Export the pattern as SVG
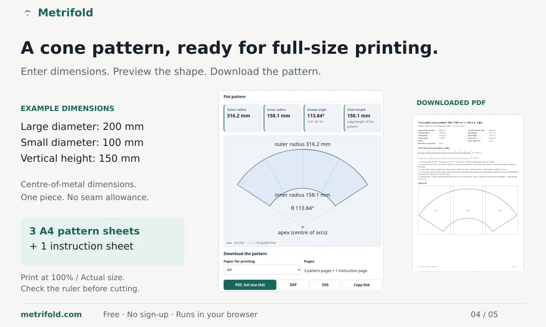 325,285
